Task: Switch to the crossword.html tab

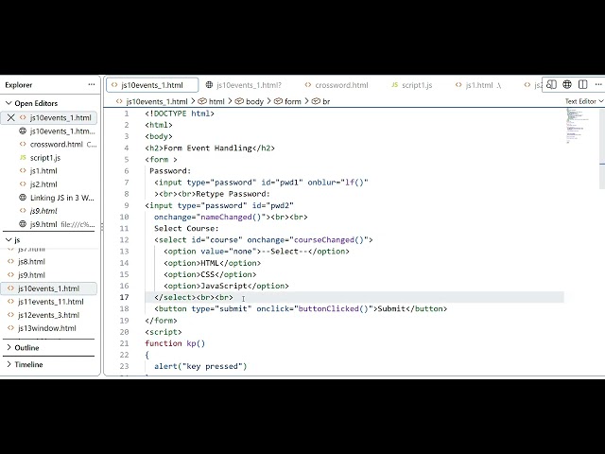Action: click(337, 85)
